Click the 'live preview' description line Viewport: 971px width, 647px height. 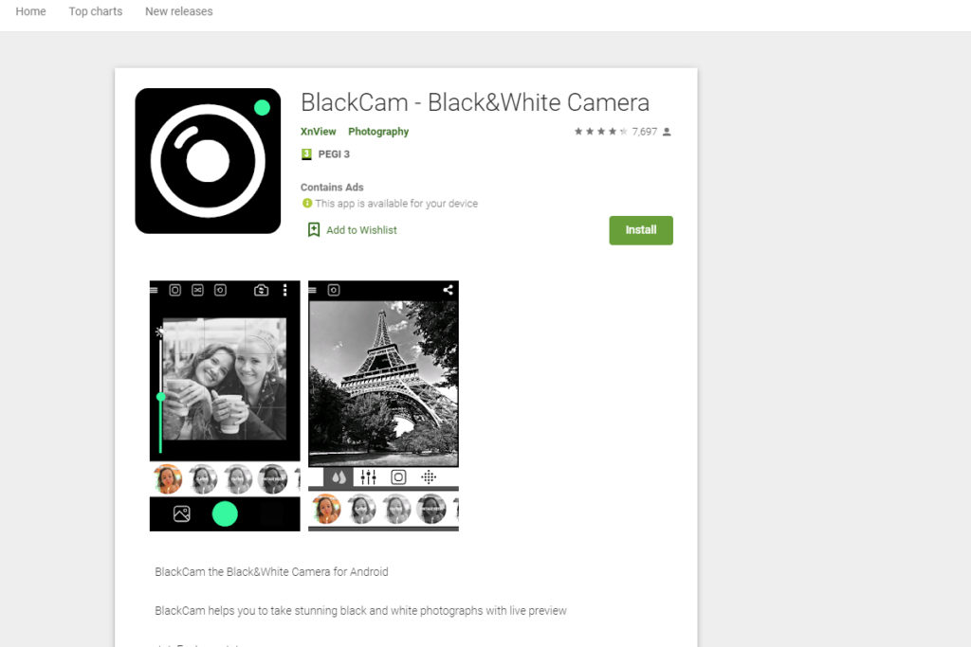(360, 610)
